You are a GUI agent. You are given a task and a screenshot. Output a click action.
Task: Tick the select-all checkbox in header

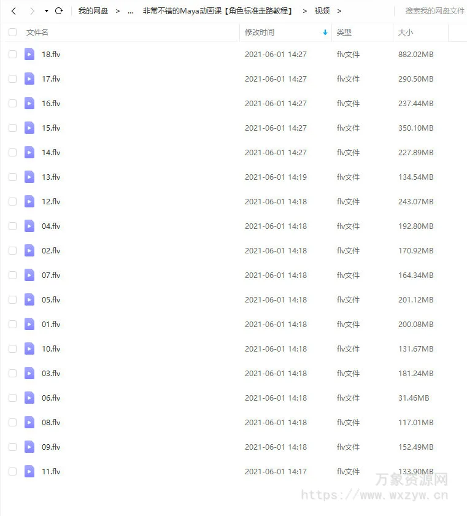12,32
